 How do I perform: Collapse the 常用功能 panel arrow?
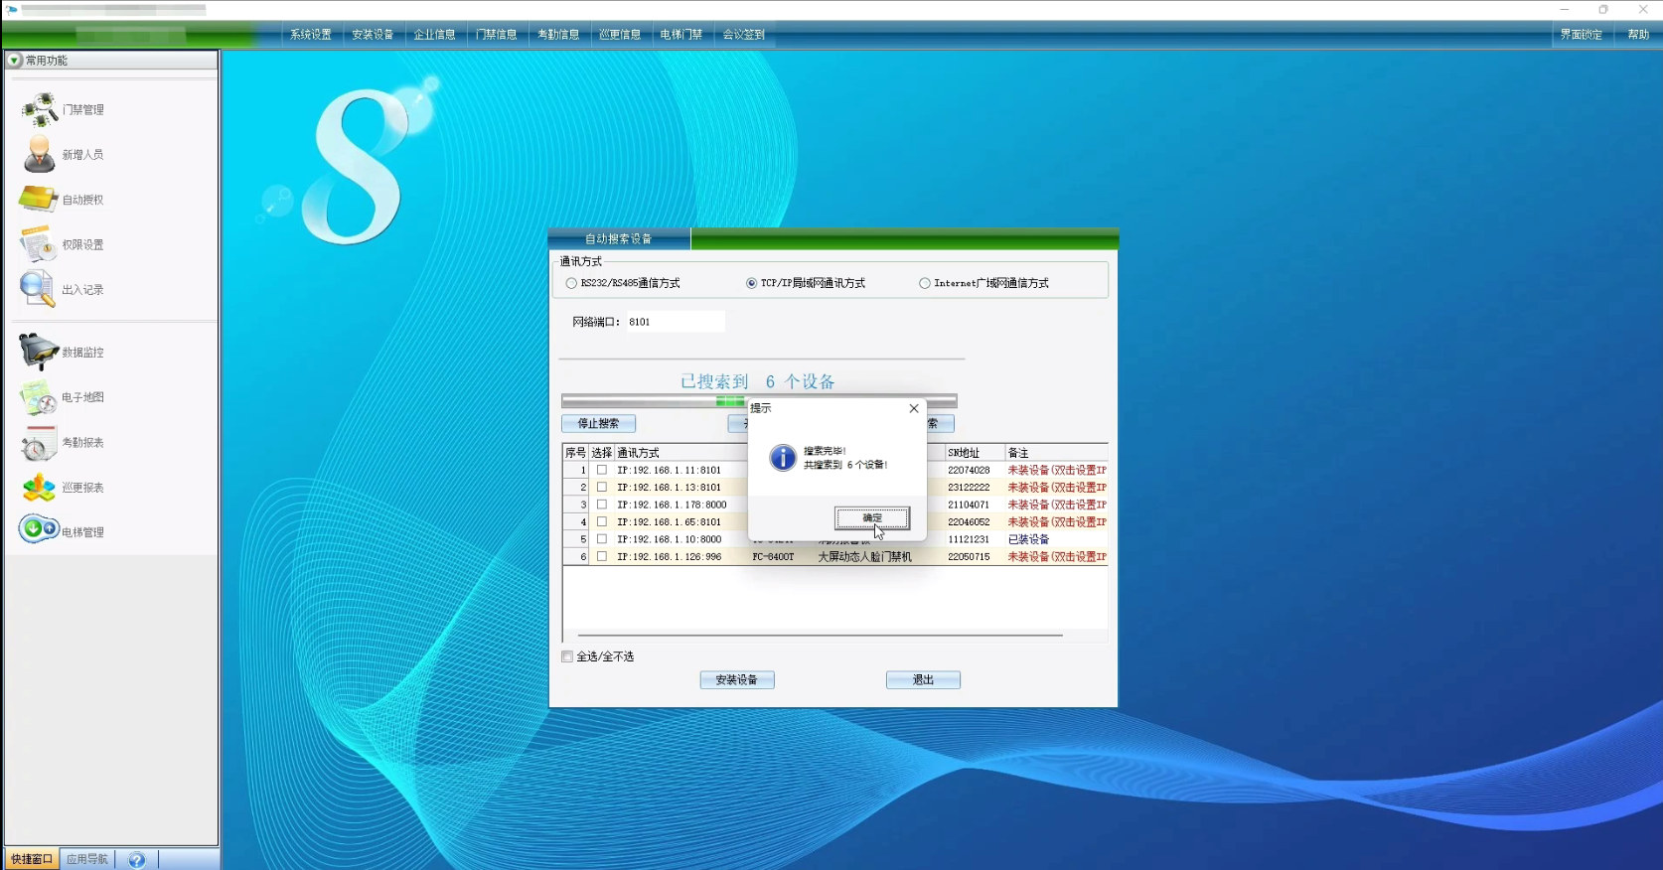[14, 61]
